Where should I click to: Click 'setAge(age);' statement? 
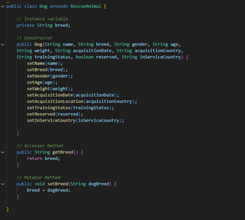(42, 83)
